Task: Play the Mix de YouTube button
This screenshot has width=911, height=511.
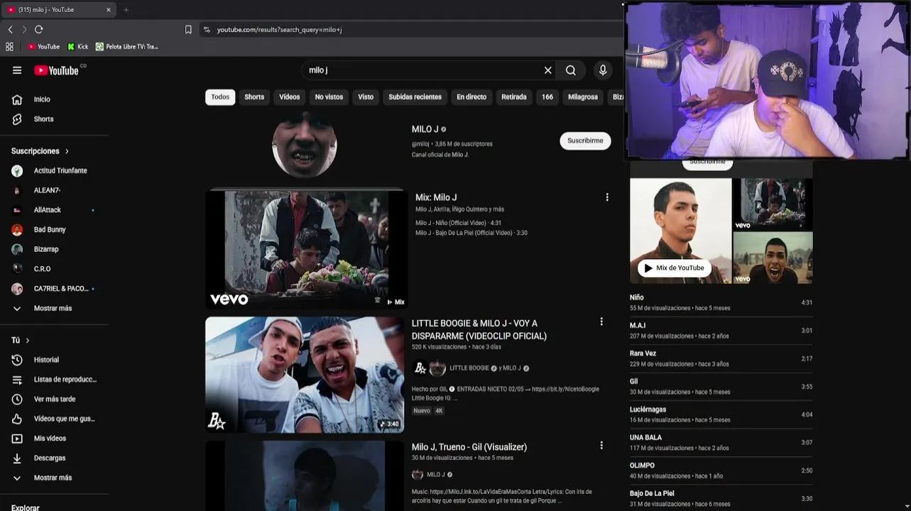Action: point(674,268)
